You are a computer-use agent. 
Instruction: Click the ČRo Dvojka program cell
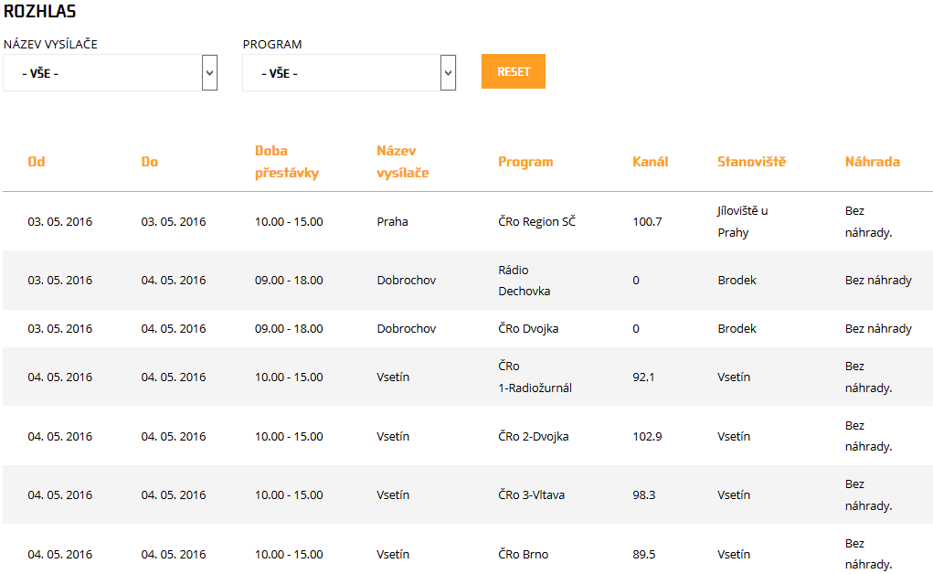pos(528,329)
